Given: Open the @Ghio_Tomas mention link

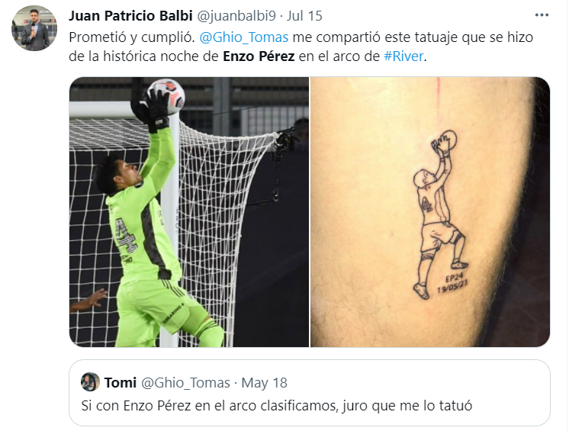Looking at the screenshot, I should tap(244, 37).
